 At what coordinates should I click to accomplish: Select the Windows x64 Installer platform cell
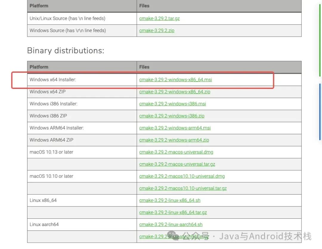pyautogui.click(x=82, y=79)
